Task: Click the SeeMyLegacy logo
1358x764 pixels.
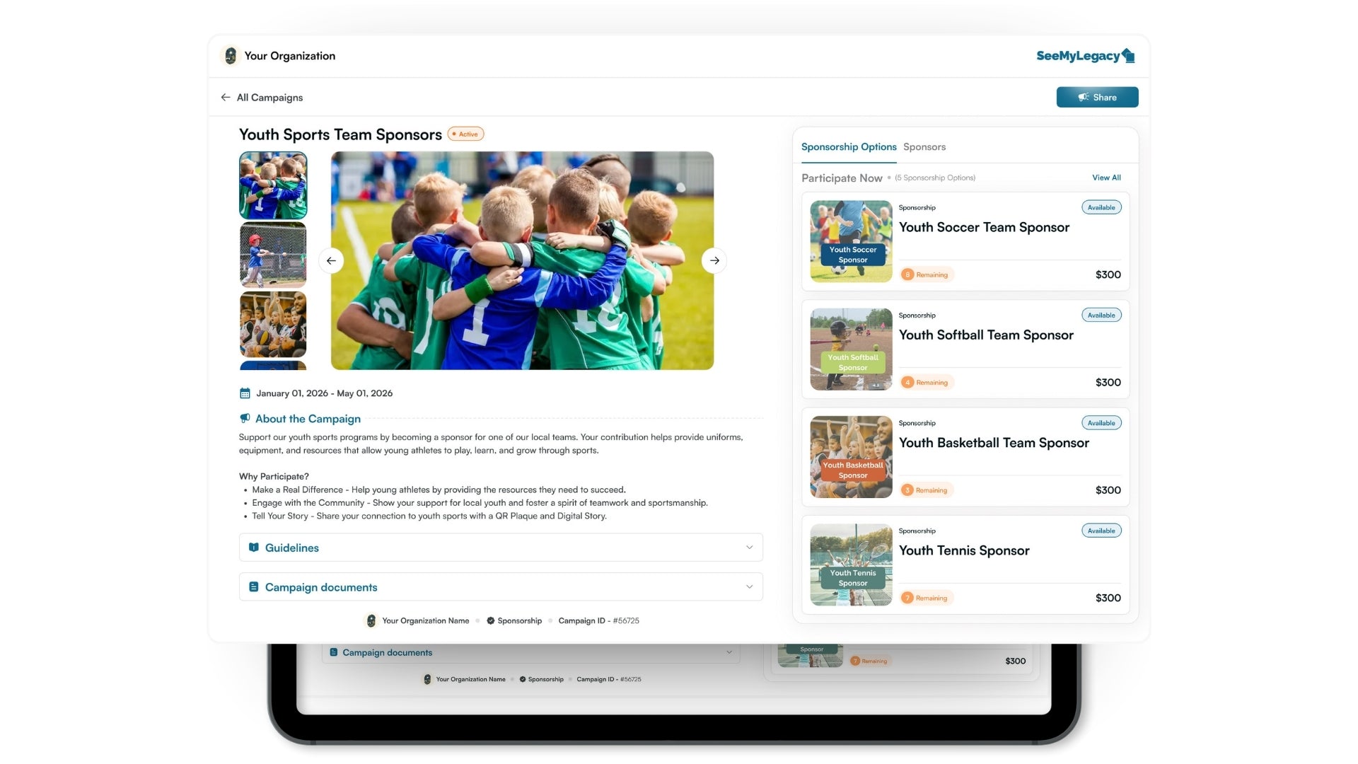Action: pyautogui.click(x=1085, y=56)
